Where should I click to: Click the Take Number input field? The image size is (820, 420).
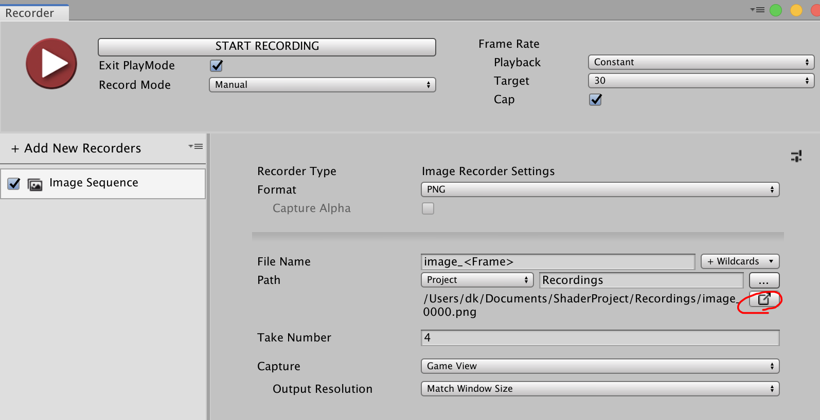[x=600, y=338]
